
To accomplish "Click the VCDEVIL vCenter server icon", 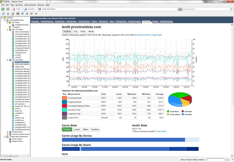I will tap(5, 18).
